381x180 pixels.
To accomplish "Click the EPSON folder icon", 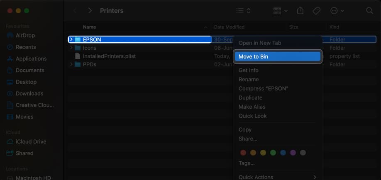I will tap(78, 39).
